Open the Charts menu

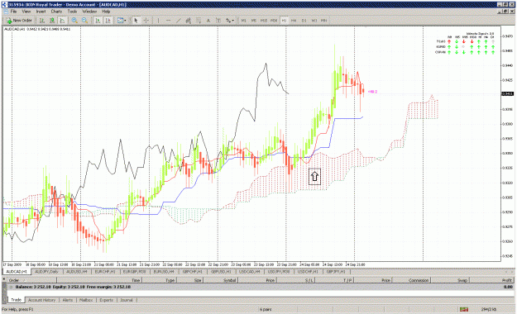coord(56,12)
